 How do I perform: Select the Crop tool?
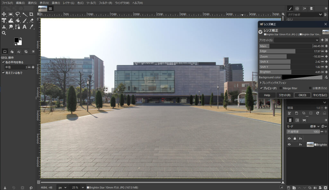pyautogui.click(x=31, y=14)
